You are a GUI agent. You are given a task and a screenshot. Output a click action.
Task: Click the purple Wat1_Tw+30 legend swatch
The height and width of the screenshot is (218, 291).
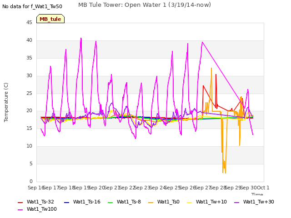tap(236, 202)
